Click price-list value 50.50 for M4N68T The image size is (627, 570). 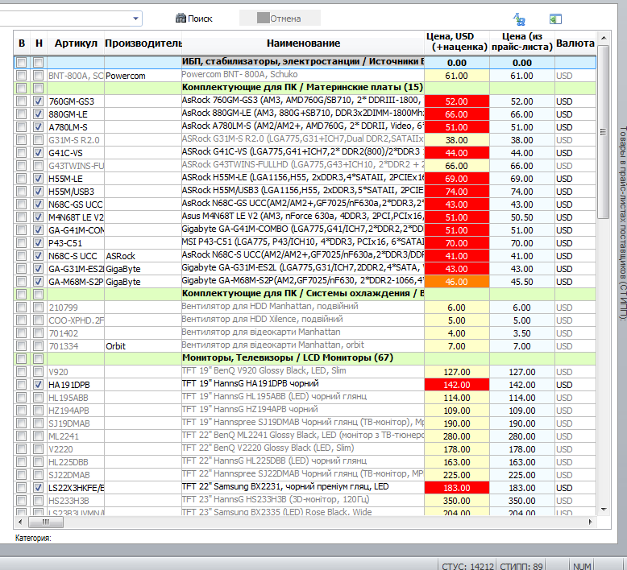point(522,217)
